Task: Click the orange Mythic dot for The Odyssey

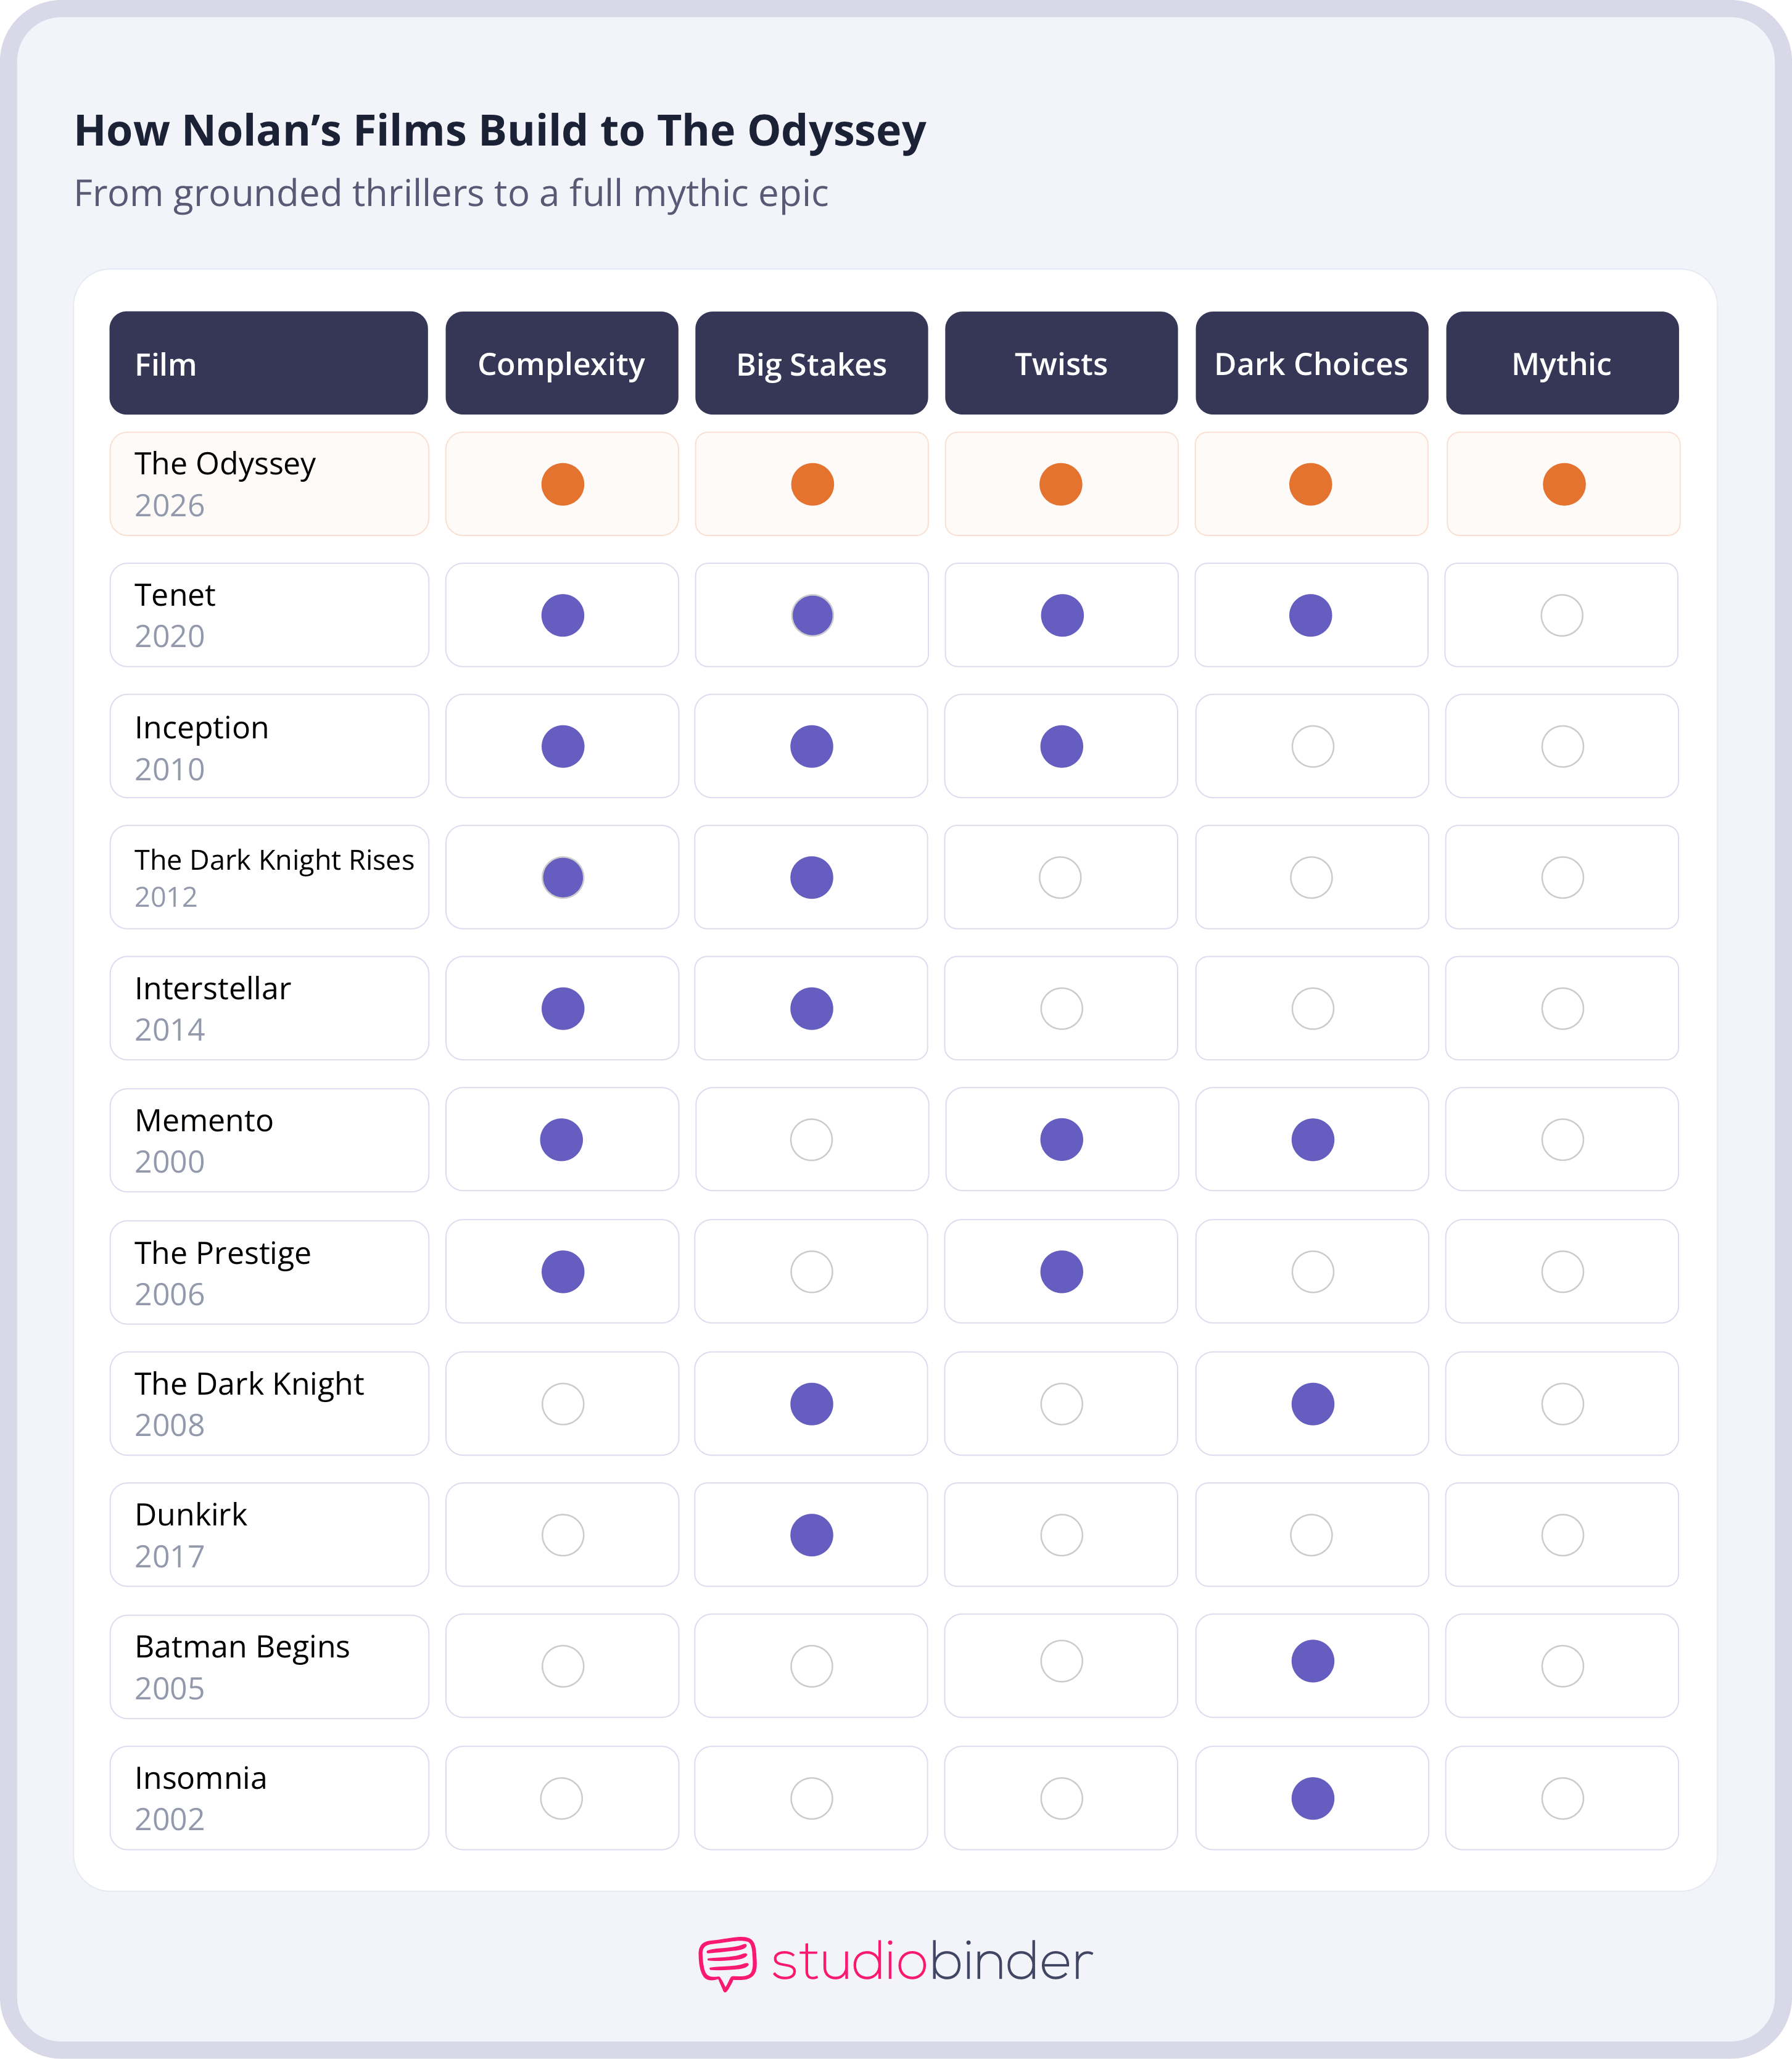Action: coord(1563,485)
